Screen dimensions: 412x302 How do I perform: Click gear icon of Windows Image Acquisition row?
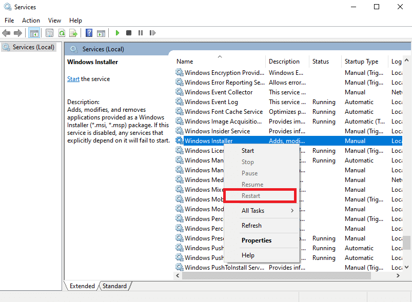(180, 121)
